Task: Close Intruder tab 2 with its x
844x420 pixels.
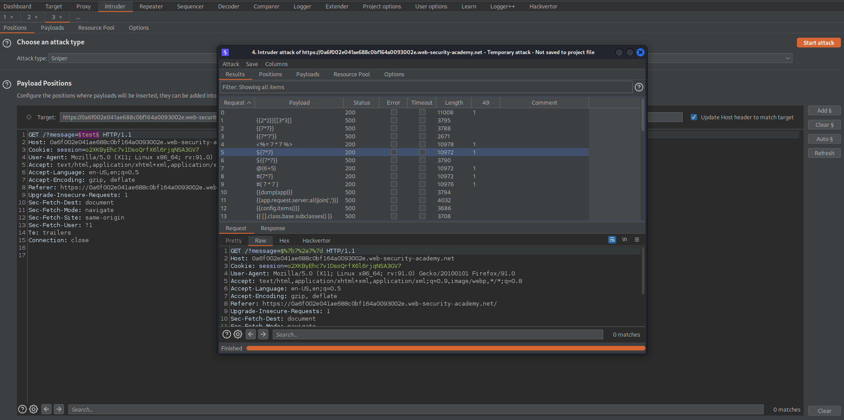Action: (x=36, y=17)
